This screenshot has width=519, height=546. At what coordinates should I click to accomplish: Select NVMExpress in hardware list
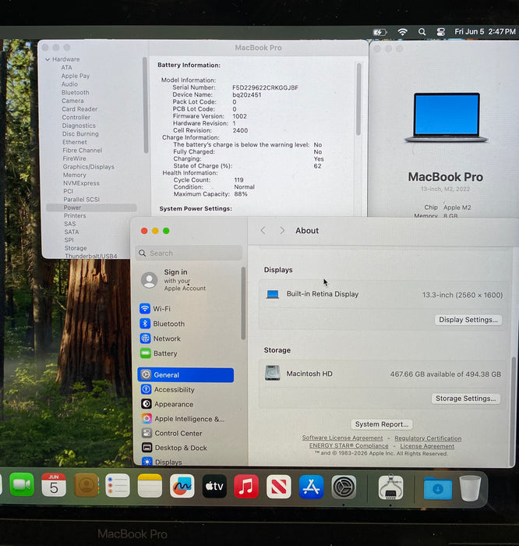(x=81, y=183)
